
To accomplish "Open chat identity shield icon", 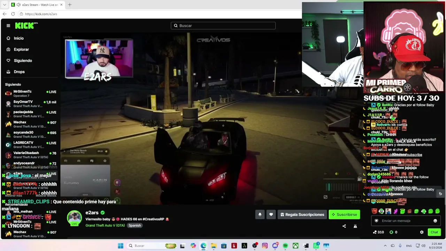I will [x=376, y=221].
